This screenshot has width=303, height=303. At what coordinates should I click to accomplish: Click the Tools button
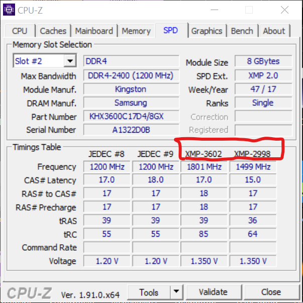(149, 292)
